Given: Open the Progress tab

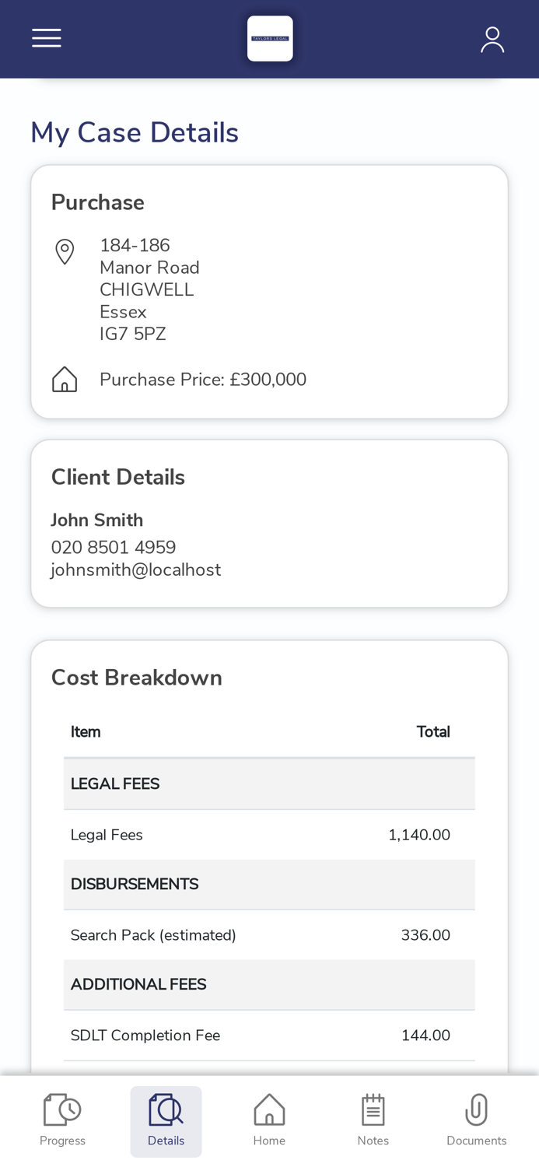Looking at the screenshot, I should 62,1120.
